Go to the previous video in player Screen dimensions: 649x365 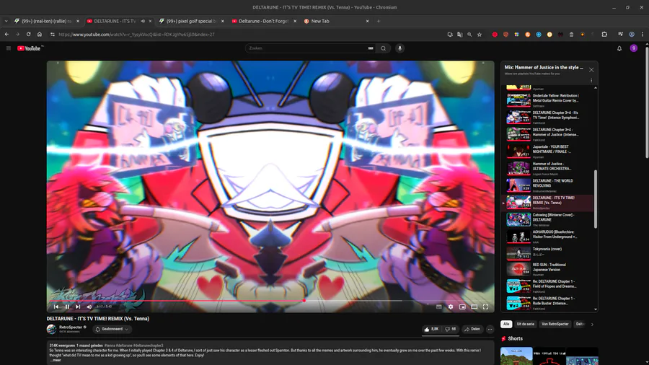point(56,307)
